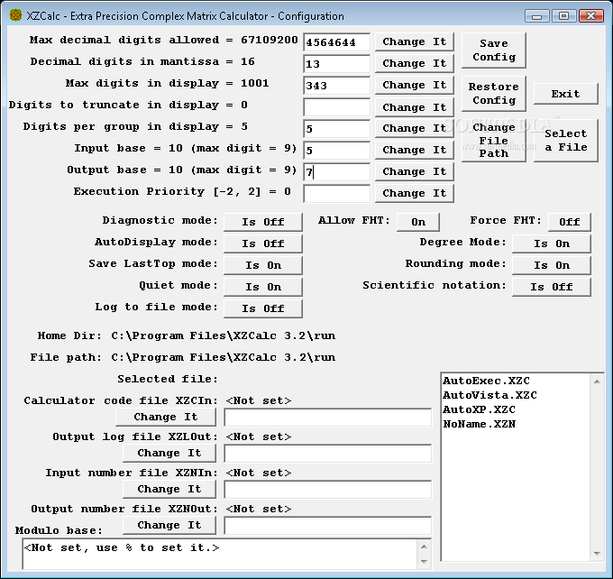Viewport: 613px width, 579px height.
Task: Toggle Degree Mode Is On button
Action: (551, 244)
